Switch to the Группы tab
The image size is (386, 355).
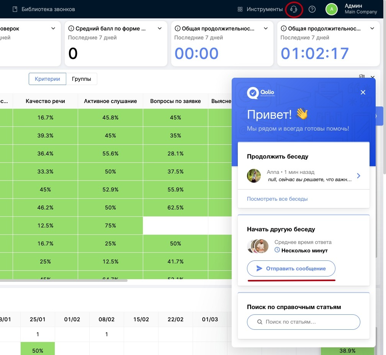tap(82, 79)
